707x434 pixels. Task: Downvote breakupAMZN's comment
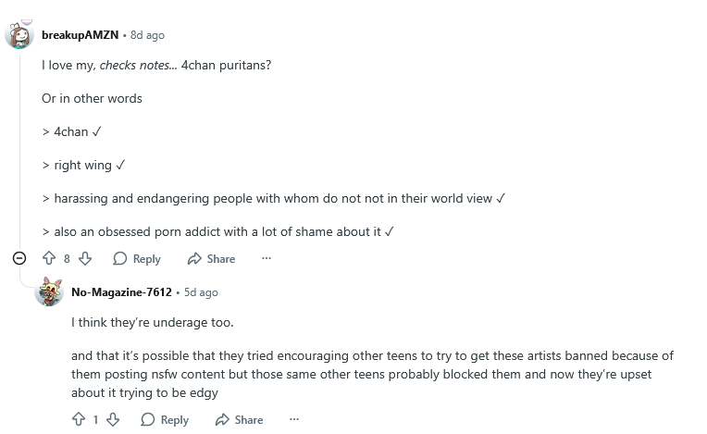(x=84, y=259)
